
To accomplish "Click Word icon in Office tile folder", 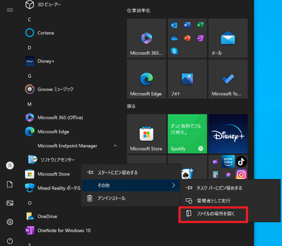I will (x=187, y=25).
